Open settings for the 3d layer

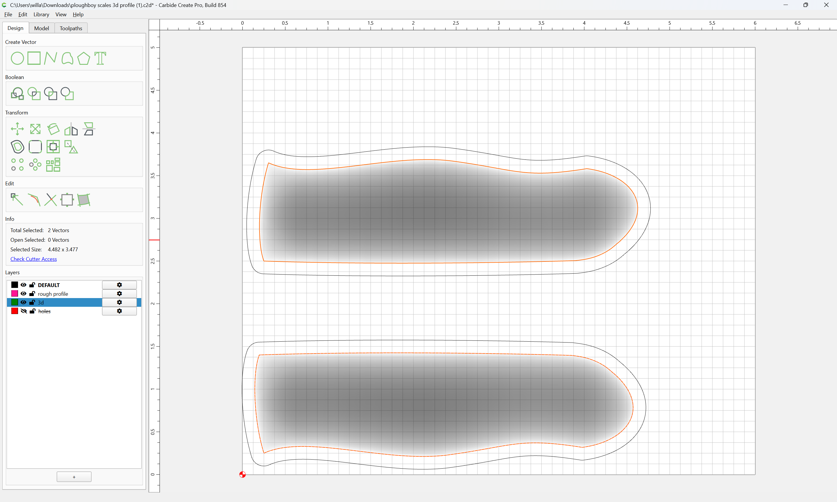pyautogui.click(x=119, y=302)
